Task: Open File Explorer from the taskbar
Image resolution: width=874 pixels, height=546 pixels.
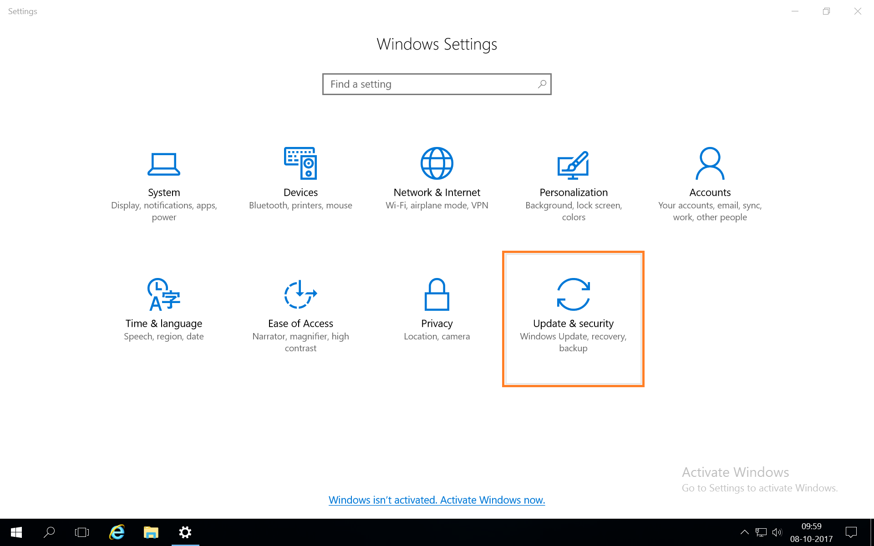Action: click(151, 532)
